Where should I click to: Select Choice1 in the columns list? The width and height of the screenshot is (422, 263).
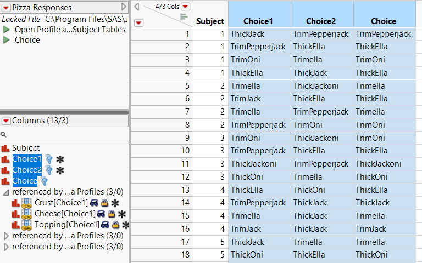click(x=27, y=159)
